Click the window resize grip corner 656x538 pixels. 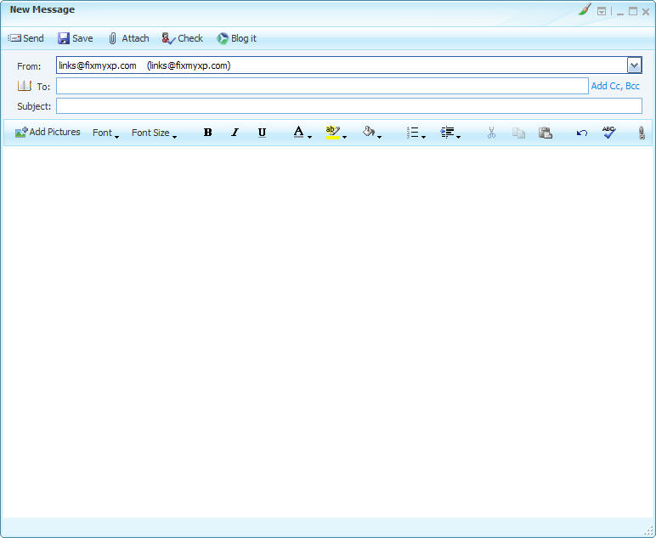click(648, 530)
